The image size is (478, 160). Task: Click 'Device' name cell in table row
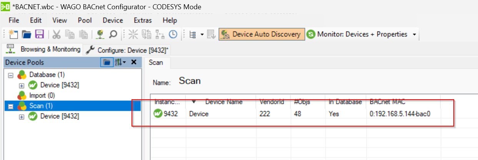point(199,114)
